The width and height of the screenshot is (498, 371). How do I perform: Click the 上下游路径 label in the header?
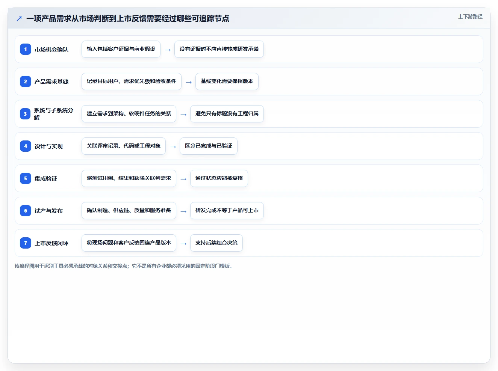[x=470, y=17]
